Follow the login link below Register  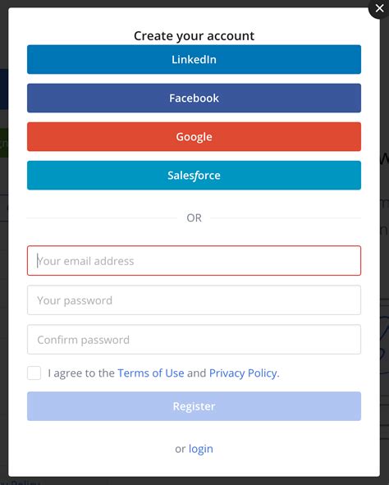pos(201,449)
